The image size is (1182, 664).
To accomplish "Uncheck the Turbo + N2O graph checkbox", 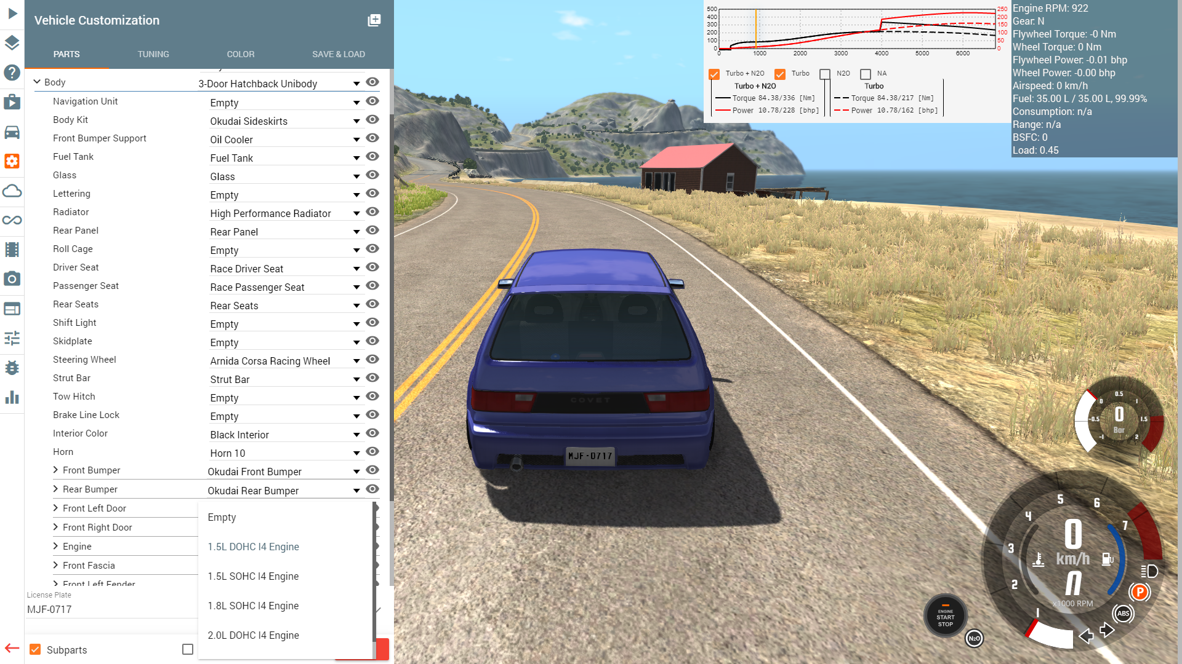I will pos(714,74).
